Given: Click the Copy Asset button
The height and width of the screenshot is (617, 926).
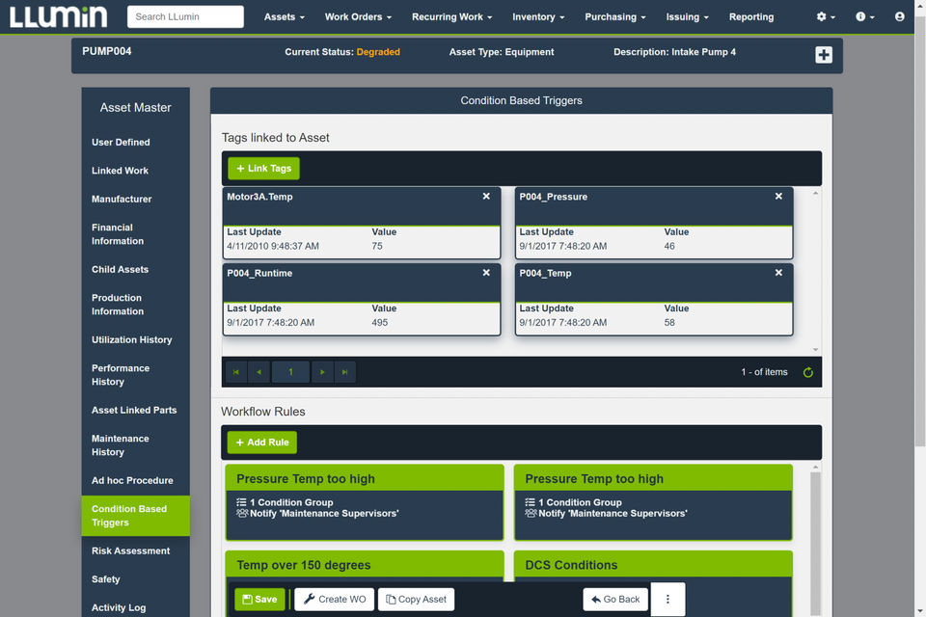Looking at the screenshot, I should coord(416,600).
